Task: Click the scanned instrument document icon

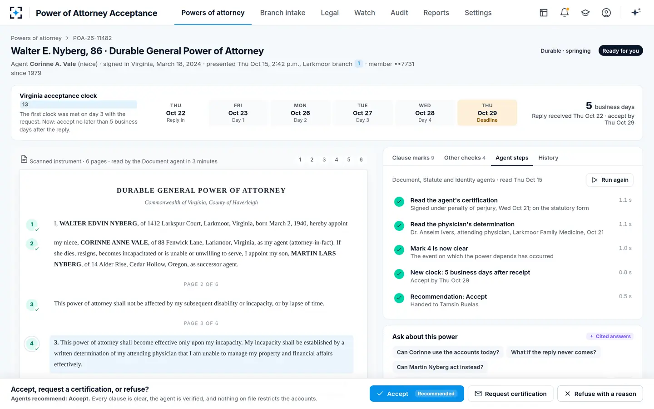Action: coord(24,159)
